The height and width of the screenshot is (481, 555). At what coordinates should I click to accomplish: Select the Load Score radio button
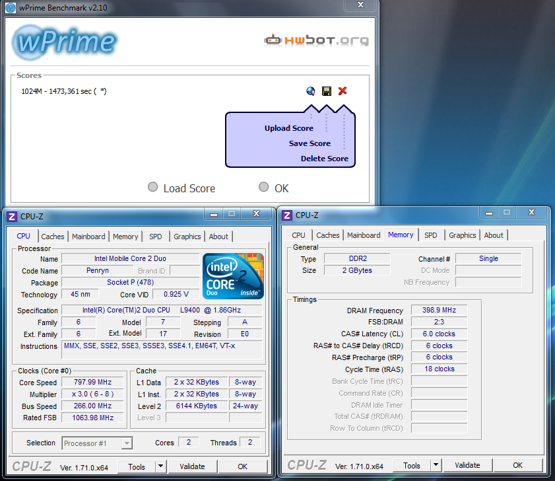click(x=152, y=187)
